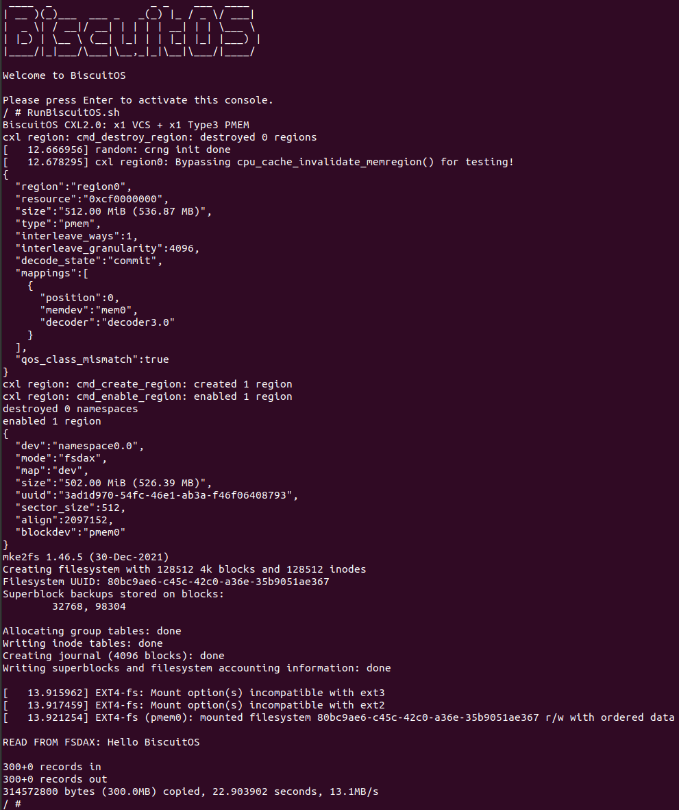Click the READ FROM FSDAX output line

(x=101, y=742)
